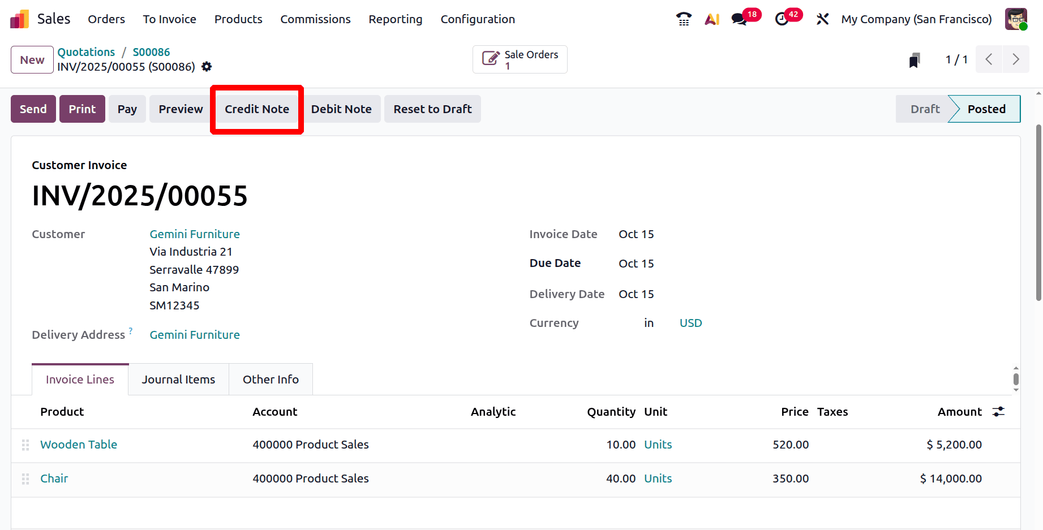
Task: Click the Sales app logo
Action: (x=19, y=19)
